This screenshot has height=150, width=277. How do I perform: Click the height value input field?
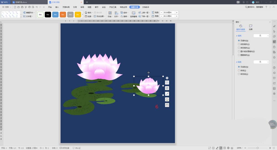click(x=169, y=12)
